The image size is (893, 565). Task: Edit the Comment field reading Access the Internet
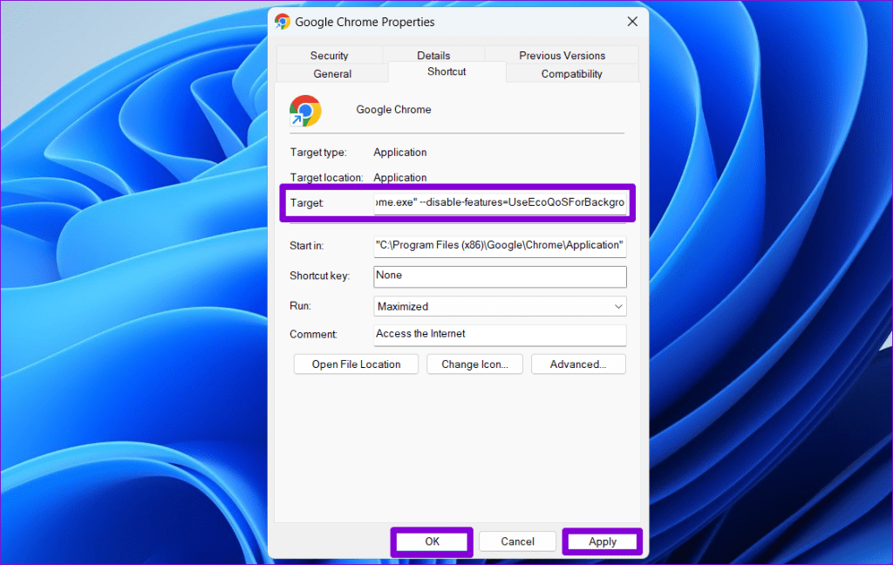[x=500, y=334]
